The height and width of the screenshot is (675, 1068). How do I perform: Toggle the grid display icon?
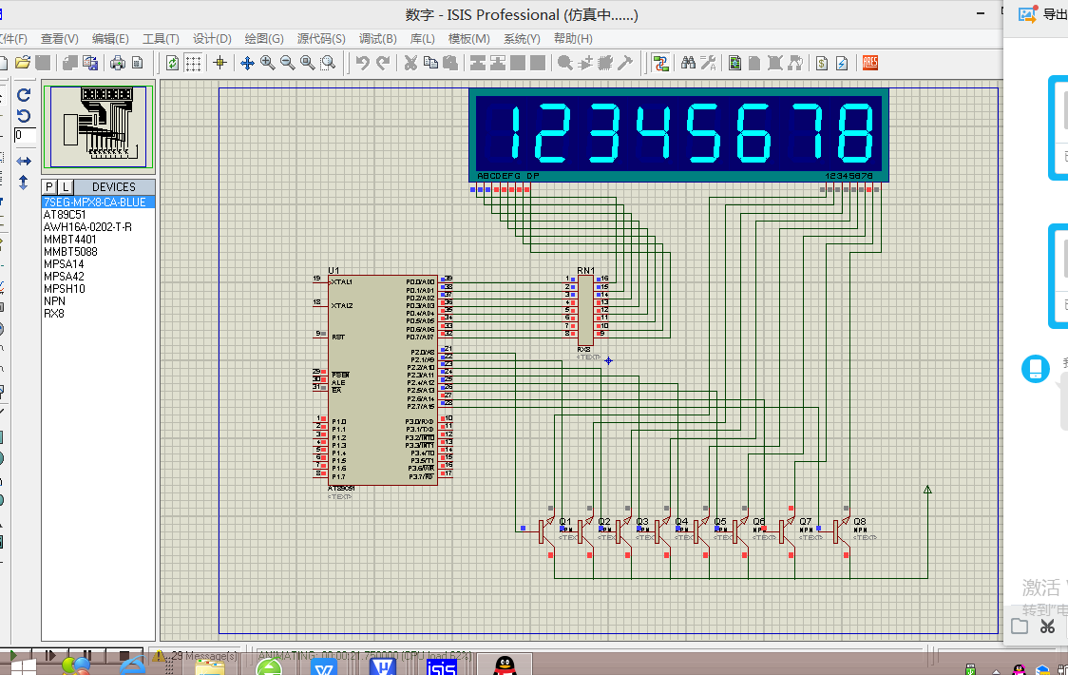pyautogui.click(x=194, y=64)
